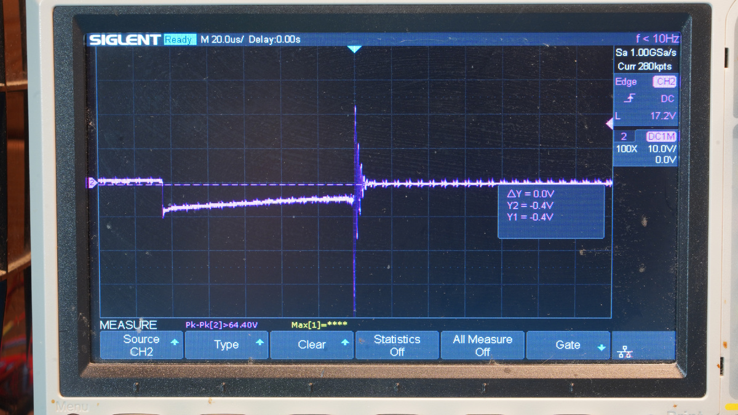The width and height of the screenshot is (738, 415).
Task: Click the trigger coupling DC label
Action: 667,98
